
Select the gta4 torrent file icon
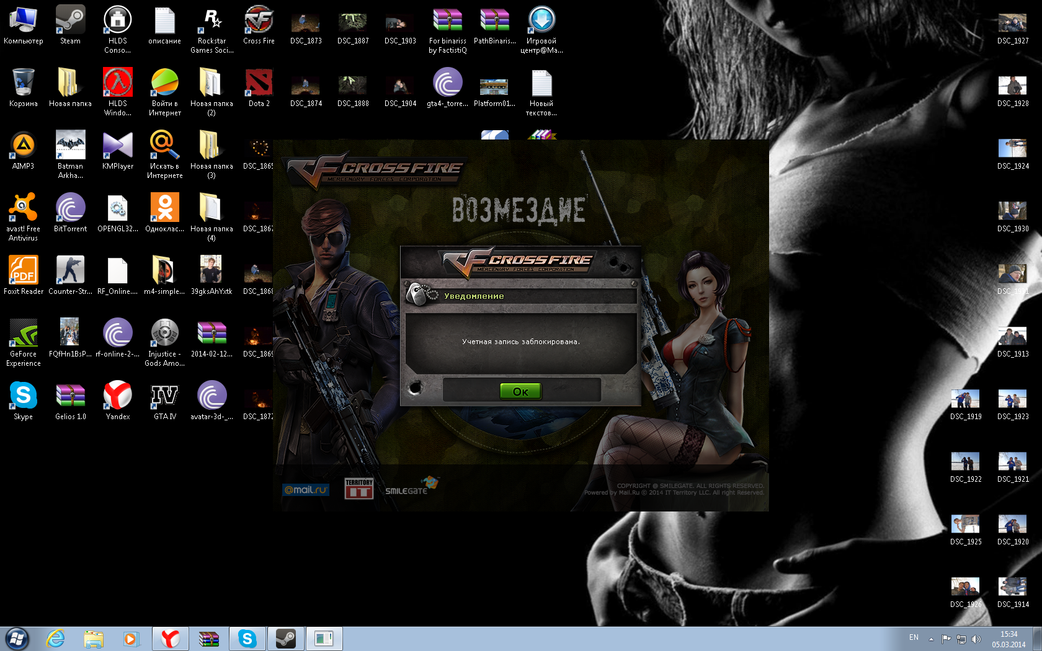coord(447,89)
